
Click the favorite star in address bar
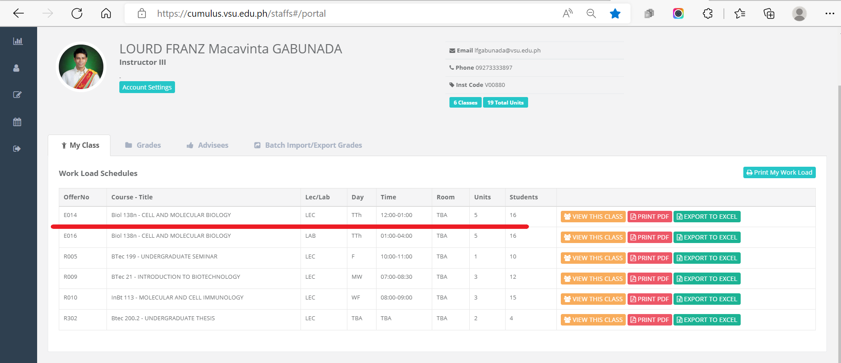615,14
